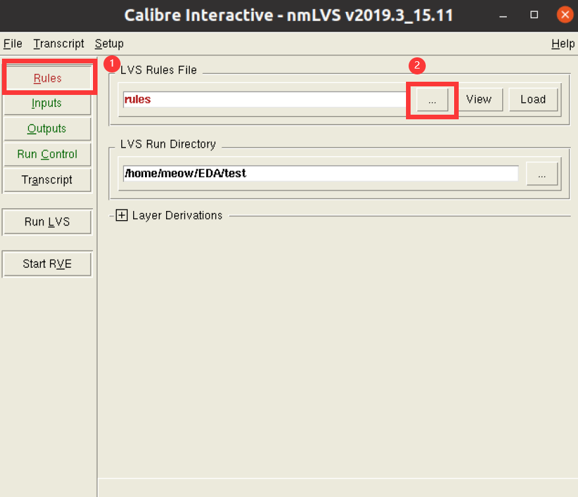Switch to the Rules page
This screenshot has width=578, height=497.
point(47,77)
